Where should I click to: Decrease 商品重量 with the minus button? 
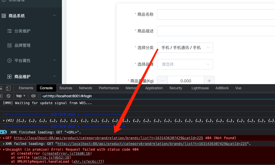(162, 81)
